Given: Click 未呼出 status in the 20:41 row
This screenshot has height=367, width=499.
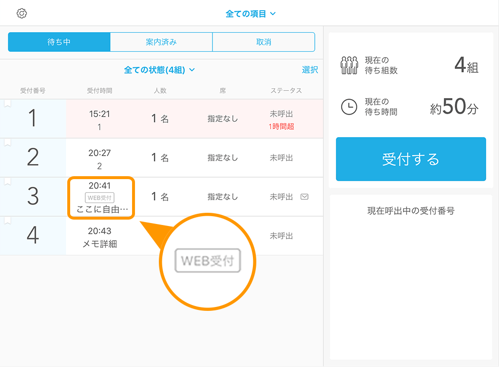Looking at the screenshot, I should pos(281,197).
